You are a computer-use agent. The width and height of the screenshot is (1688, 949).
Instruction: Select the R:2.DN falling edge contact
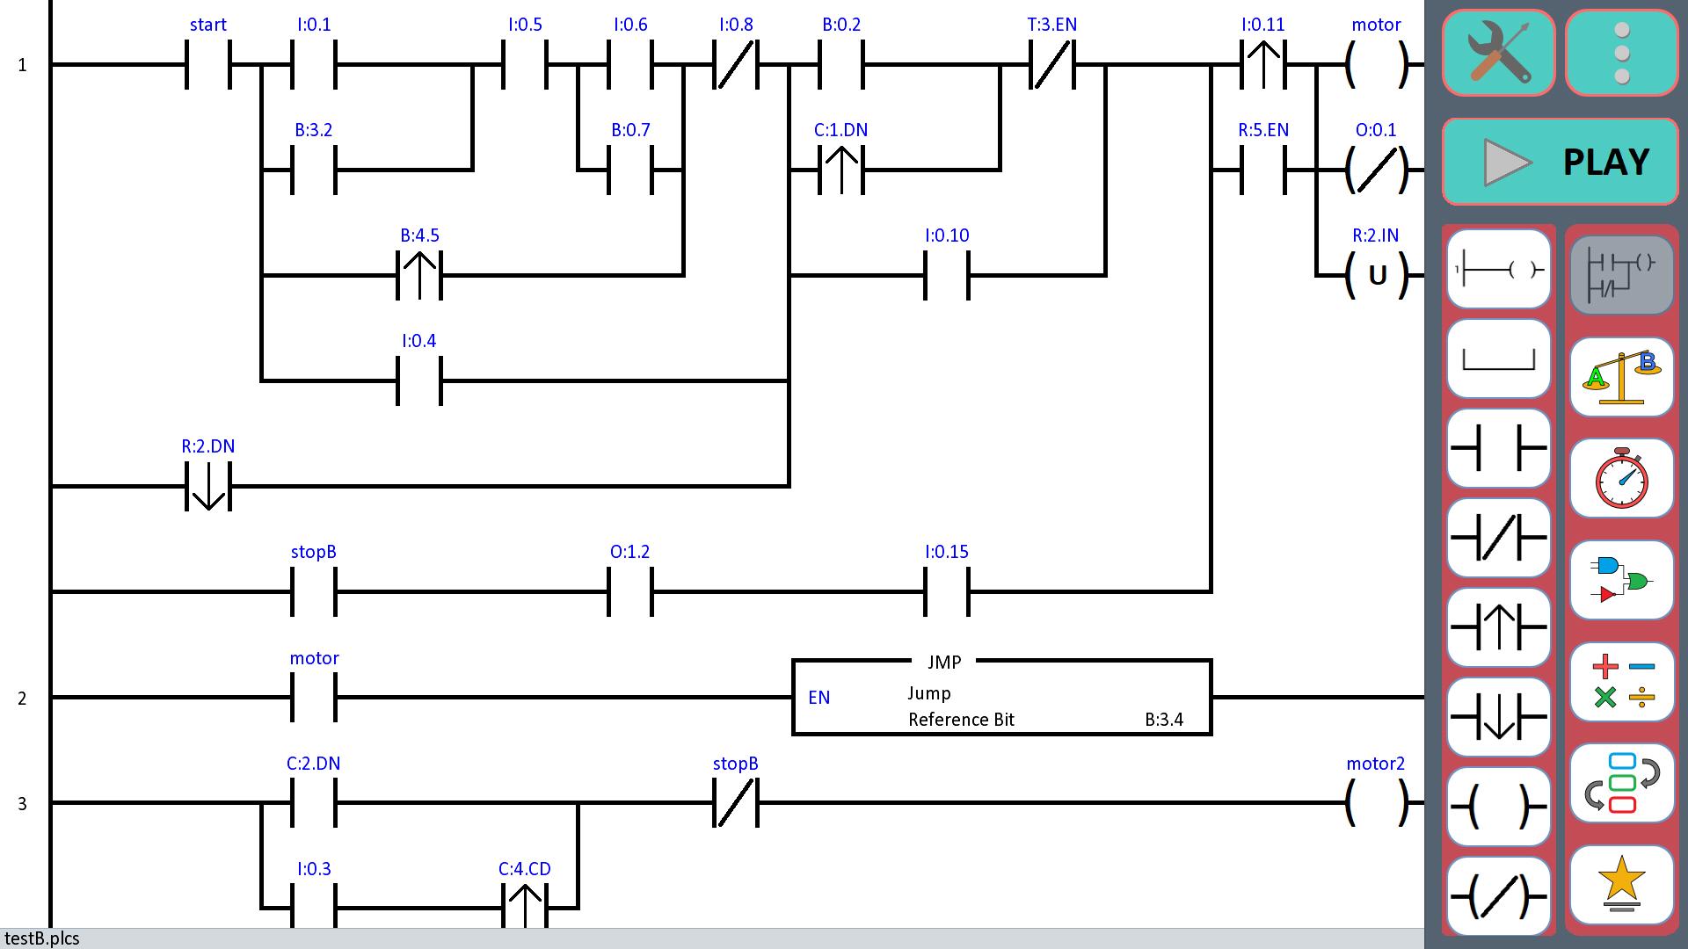coord(208,487)
